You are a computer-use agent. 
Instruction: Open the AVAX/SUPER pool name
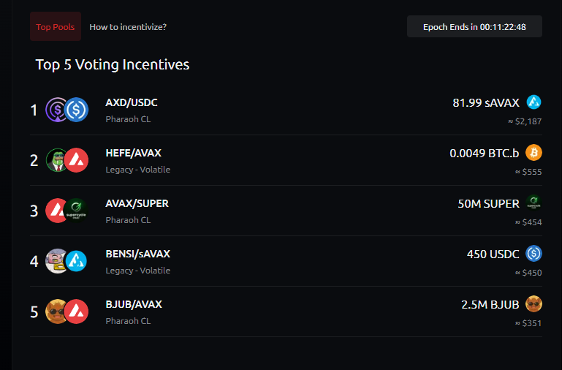coord(137,203)
